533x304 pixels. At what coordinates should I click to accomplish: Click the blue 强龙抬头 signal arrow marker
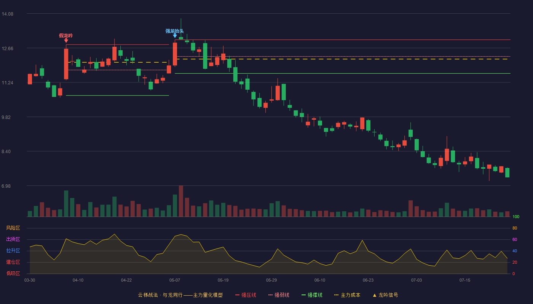tap(175, 36)
